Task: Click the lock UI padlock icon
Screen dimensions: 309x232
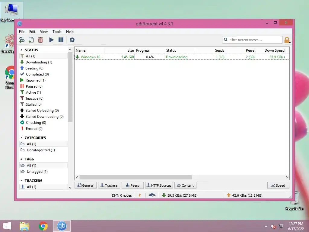Action: 287,40
